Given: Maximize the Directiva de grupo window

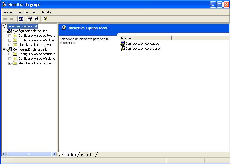Looking at the screenshot, I should tap(220, 5).
